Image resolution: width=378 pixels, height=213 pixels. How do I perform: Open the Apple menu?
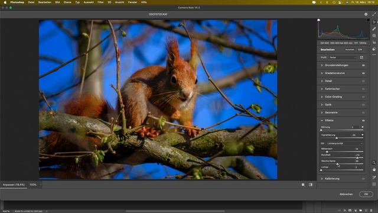[5, 2]
